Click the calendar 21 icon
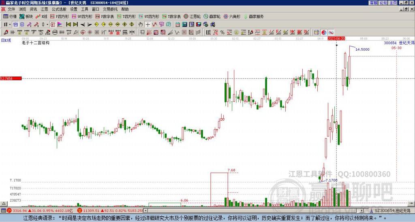Viewport: 415px width, 222px height. [x=178, y=24]
